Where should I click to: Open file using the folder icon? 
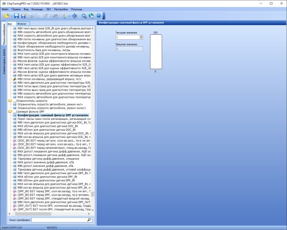tap(7, 16)
